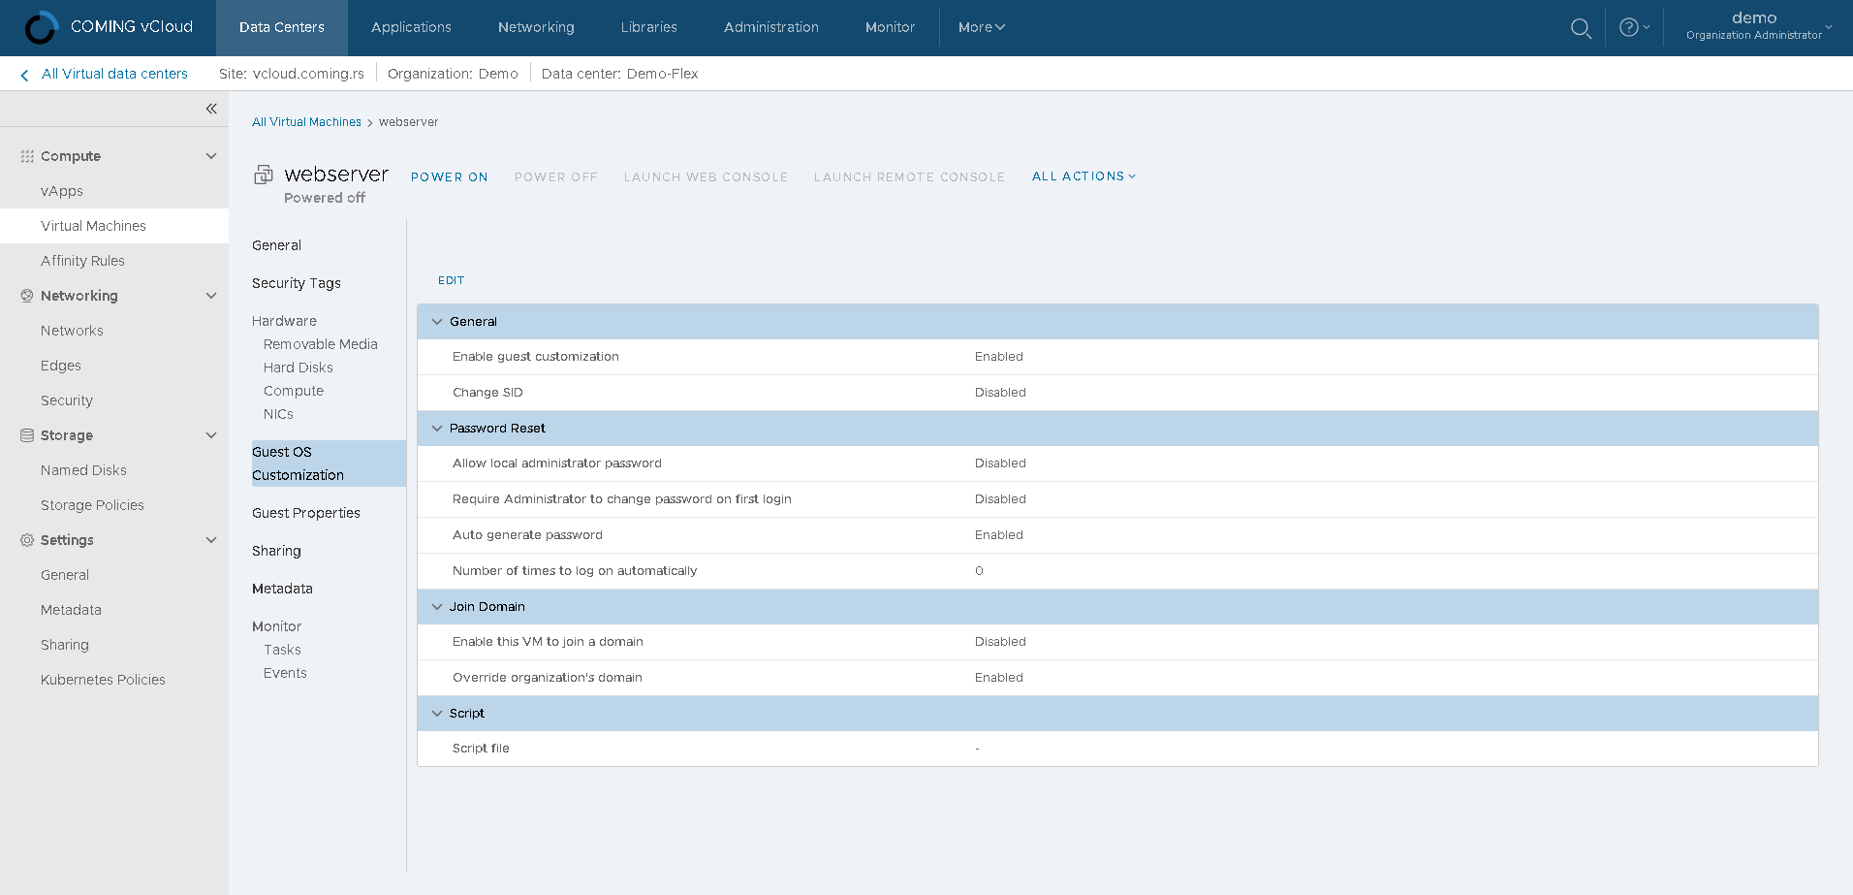Click the Compute grid icon in sidebar
Image resolution: width=1853 pixels, height=895 pixels.
27,156
